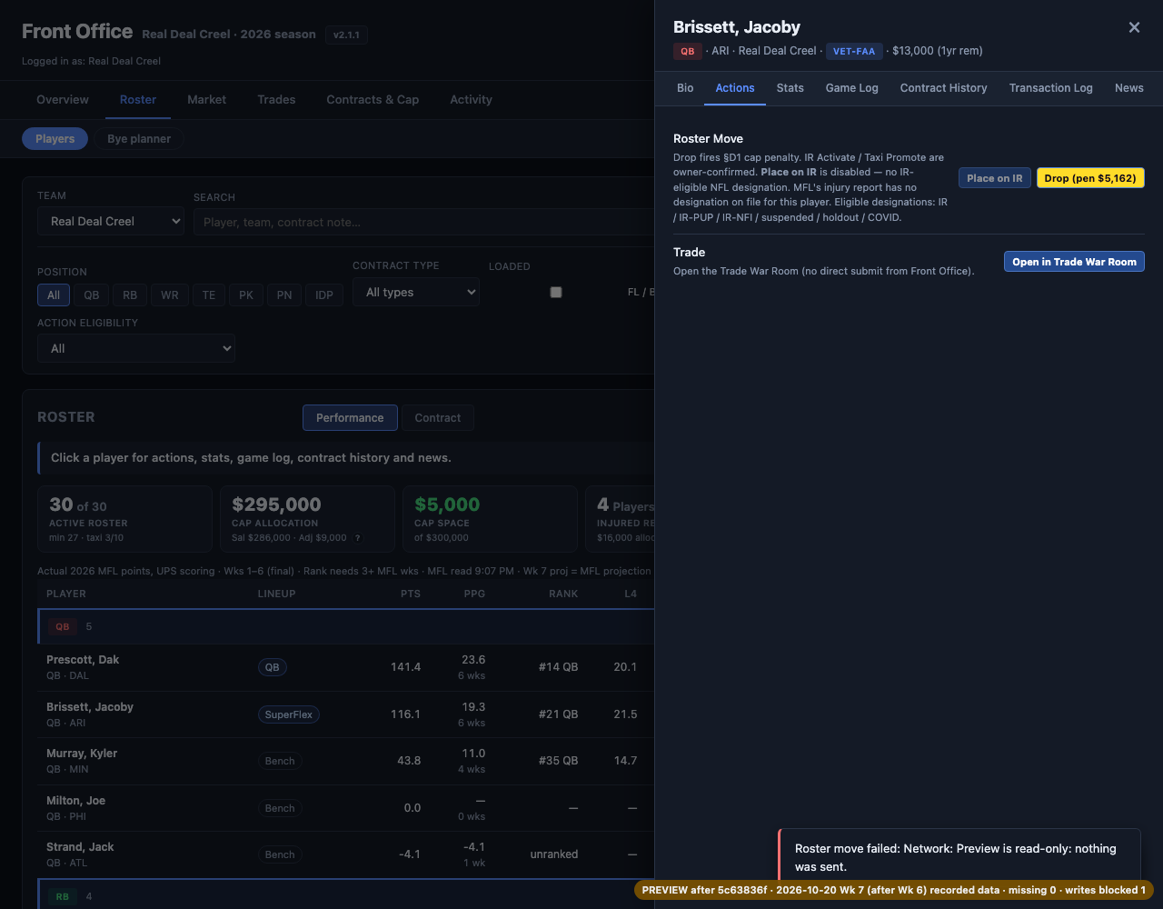The image size is (1163, 909).
Task: Click the cap allocation help question mark
Action: pos(358,538)
